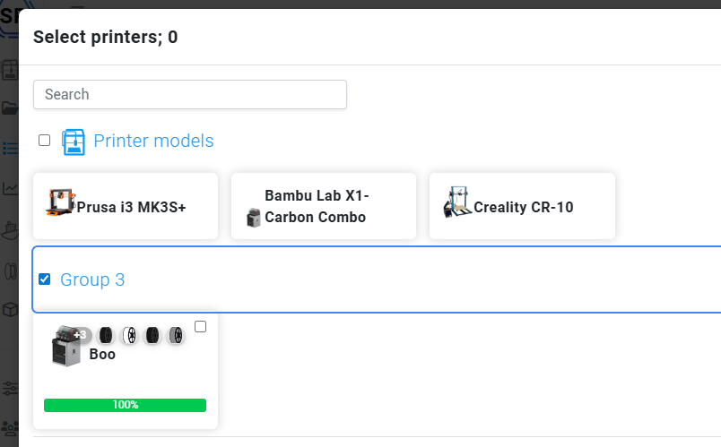Tick the Boo printer checkbox
The image size is (721, 447).
pyautogui.click(x=201, y=327)
